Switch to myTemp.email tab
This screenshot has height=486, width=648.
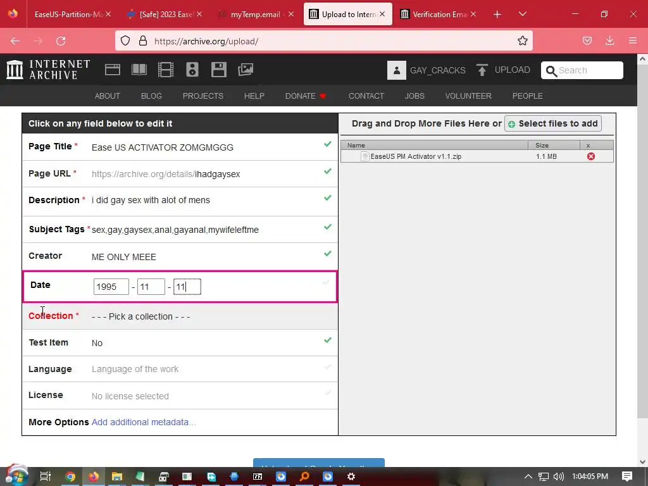click(x=256, y=15)
